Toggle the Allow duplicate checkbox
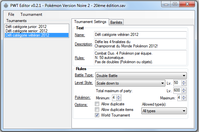 (x=97, y=104)
